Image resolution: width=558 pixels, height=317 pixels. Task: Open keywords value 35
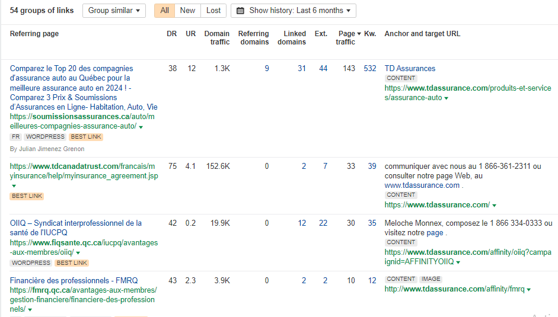(x=372, y=223)
